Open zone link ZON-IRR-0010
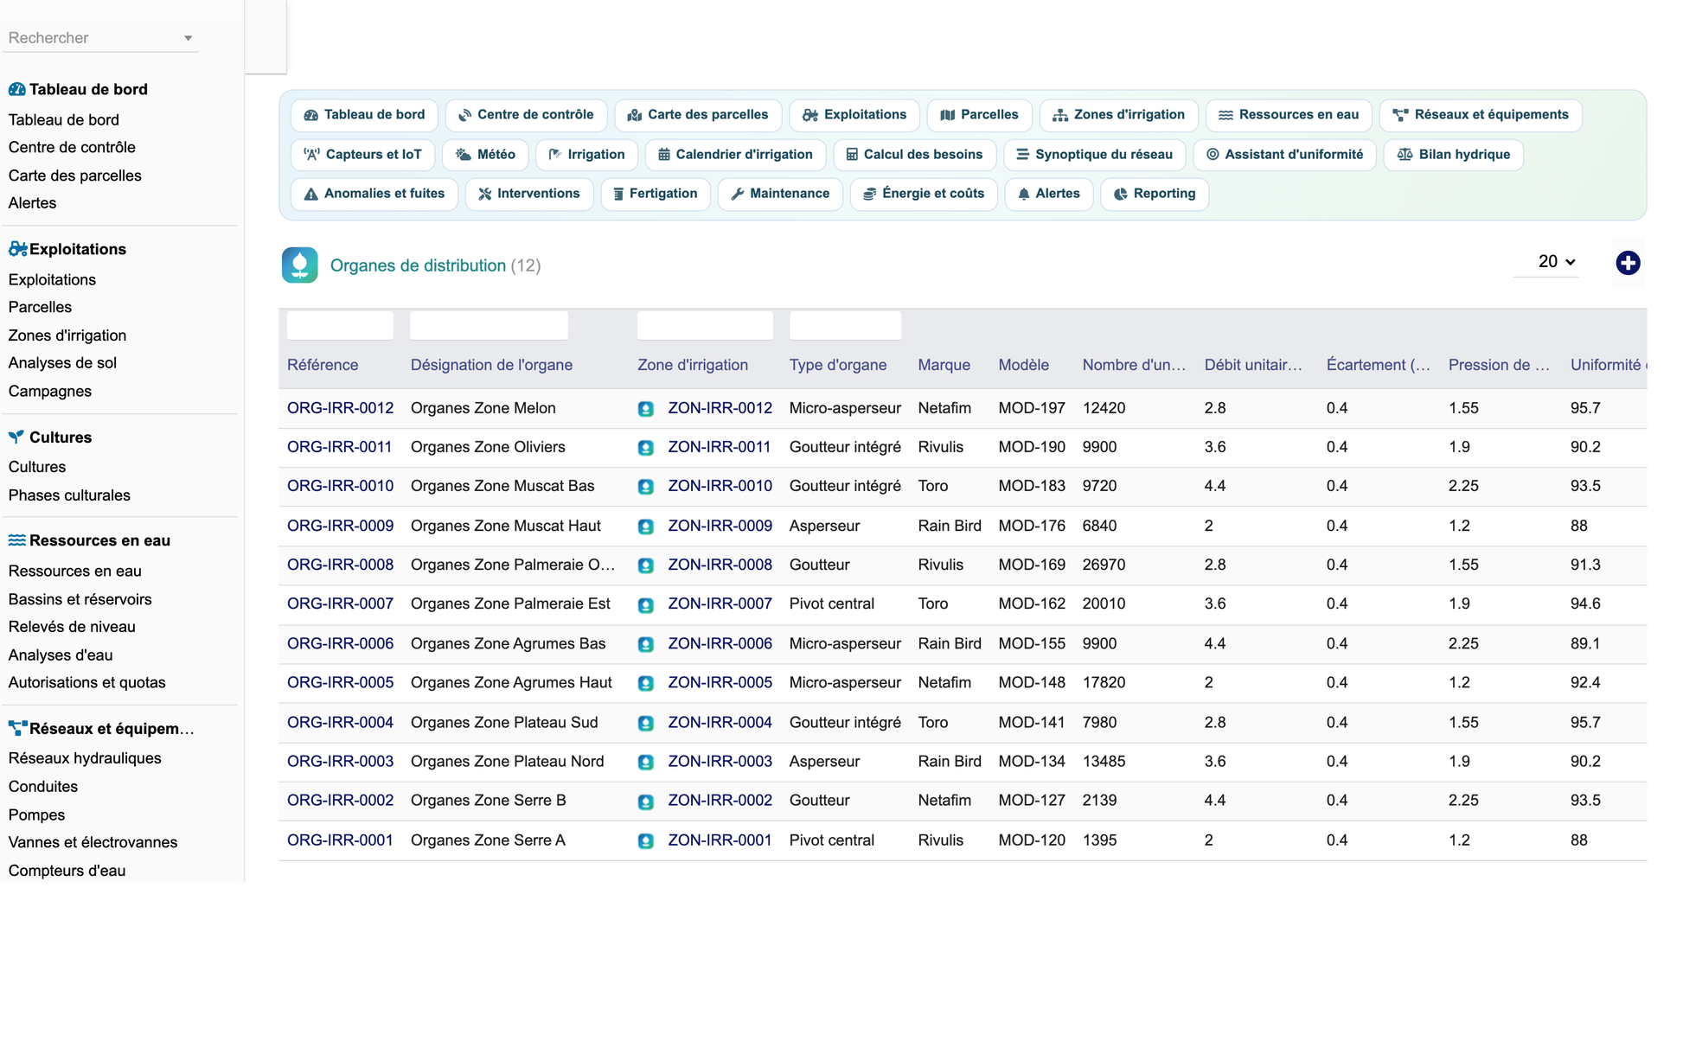The width and height of the screenshot is (1683, 1041). tap(720, 486)
